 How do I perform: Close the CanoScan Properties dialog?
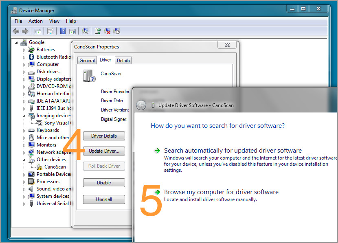227,45
